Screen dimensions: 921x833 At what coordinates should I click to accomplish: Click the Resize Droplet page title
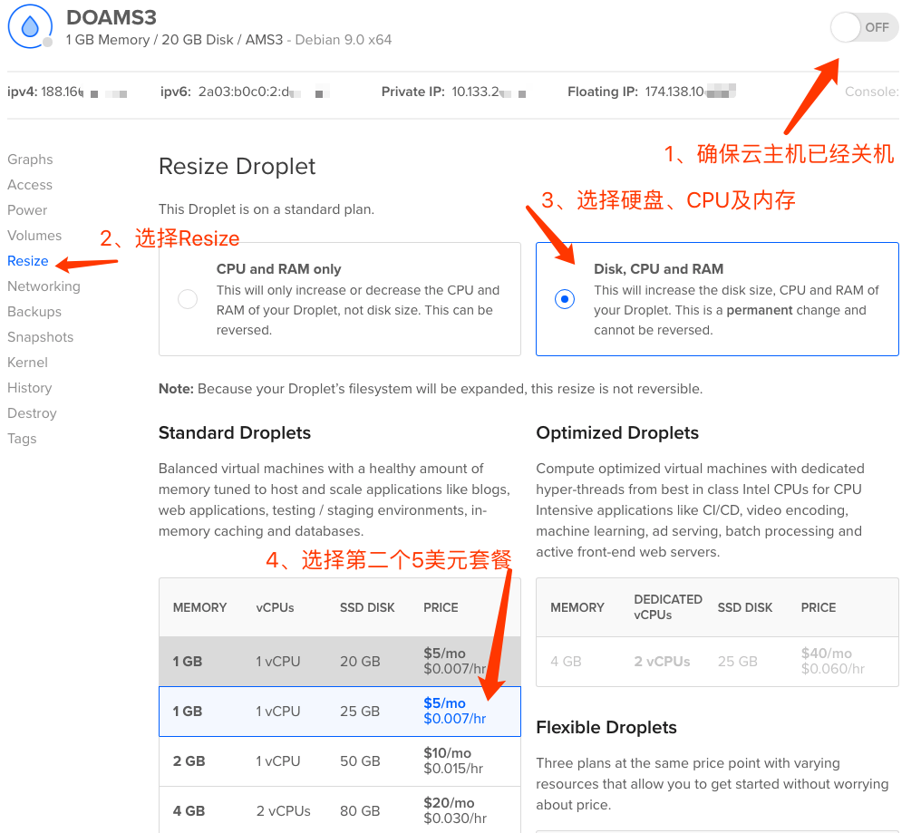pyautogui.click(x=238, y=166)
